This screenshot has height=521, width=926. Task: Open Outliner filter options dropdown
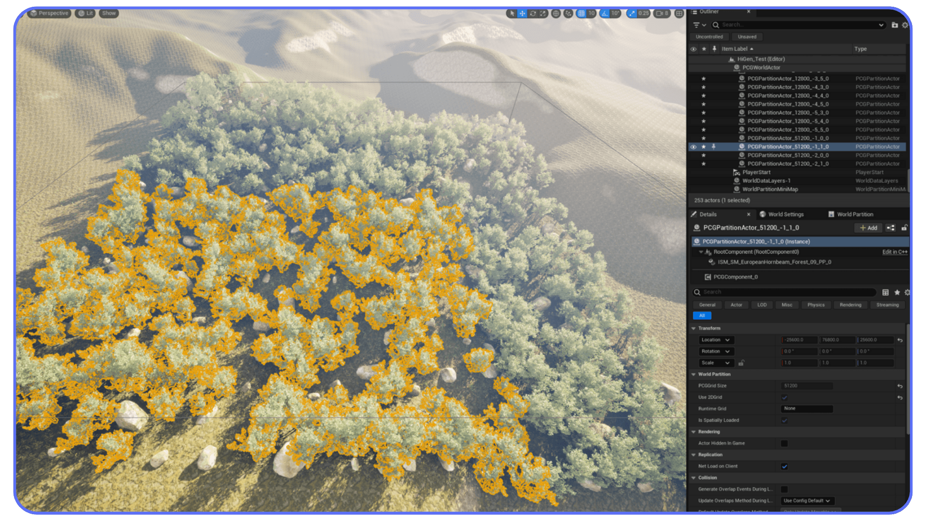[699, 25]
